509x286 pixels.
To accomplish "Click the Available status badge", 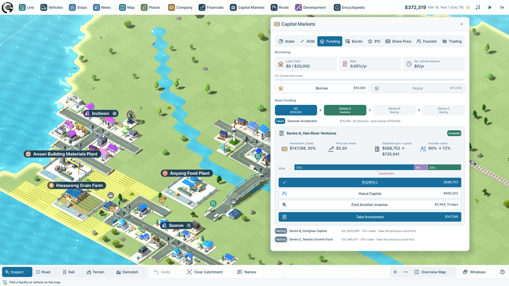I will 454,133.
